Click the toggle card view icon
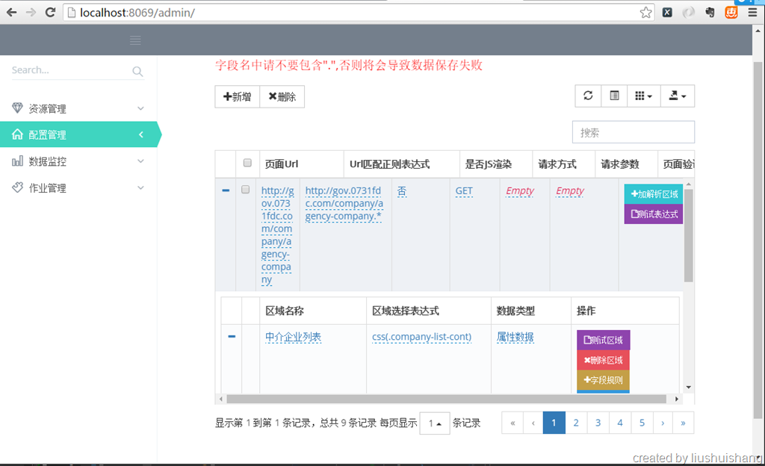This screenshot has height=466, width=765. point(614,96)
